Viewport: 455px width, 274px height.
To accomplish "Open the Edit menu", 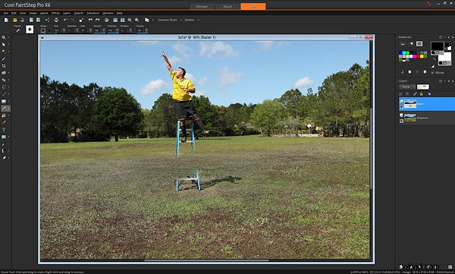I will tap(14, 13).
